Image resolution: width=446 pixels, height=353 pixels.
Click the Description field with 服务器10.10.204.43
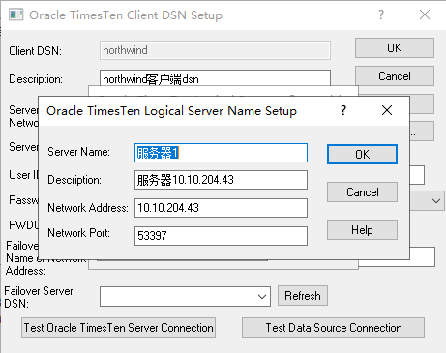221,180
